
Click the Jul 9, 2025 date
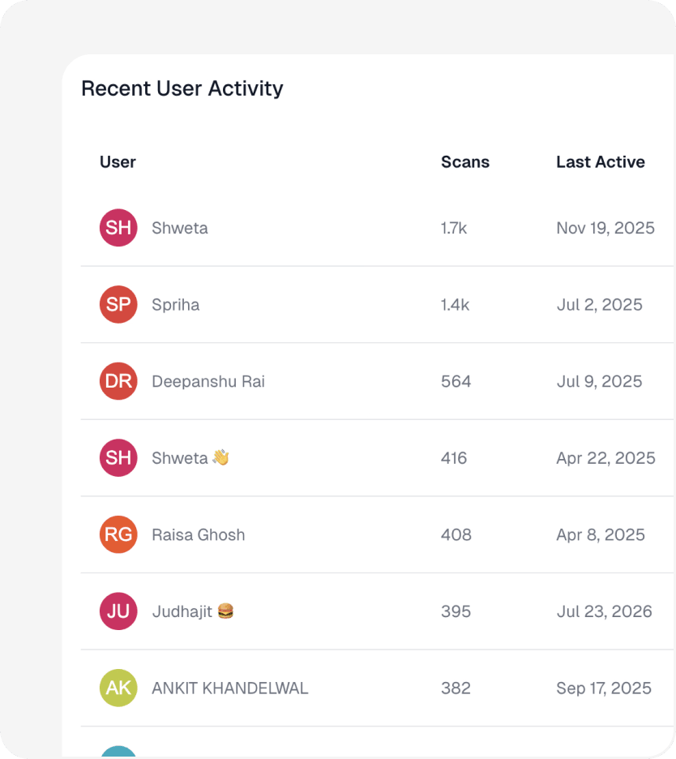tap(600, 381)
